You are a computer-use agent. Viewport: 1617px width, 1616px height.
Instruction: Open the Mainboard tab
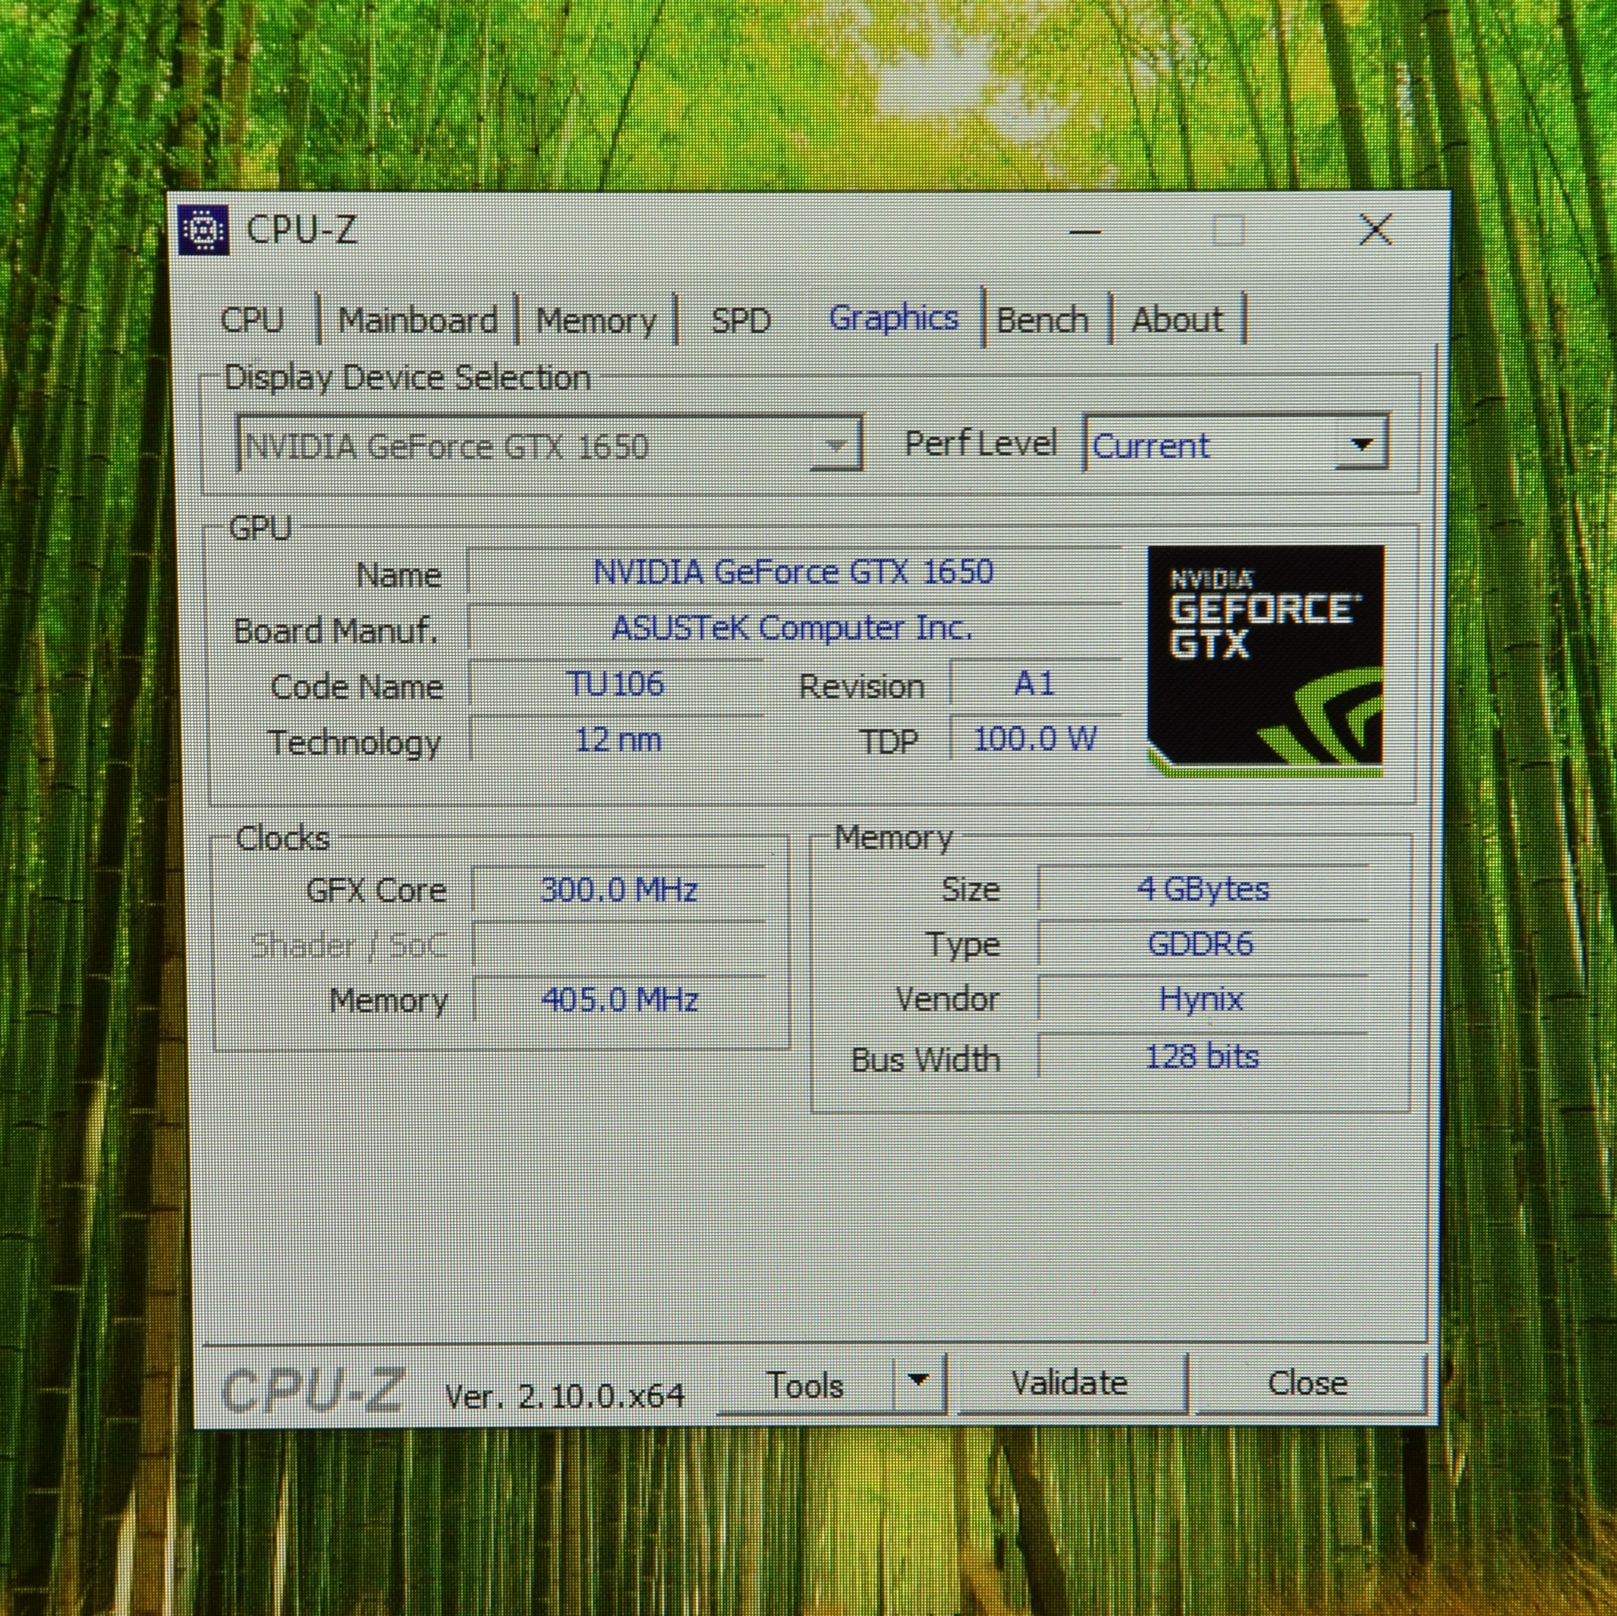click(x=418, y=320)
